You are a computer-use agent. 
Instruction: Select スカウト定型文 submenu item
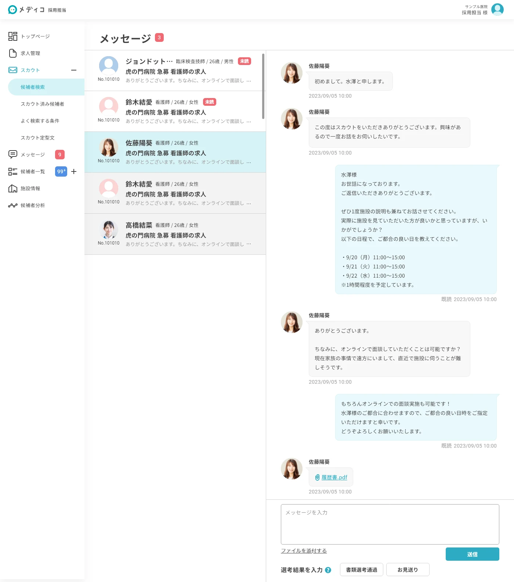tap(38, 138)
